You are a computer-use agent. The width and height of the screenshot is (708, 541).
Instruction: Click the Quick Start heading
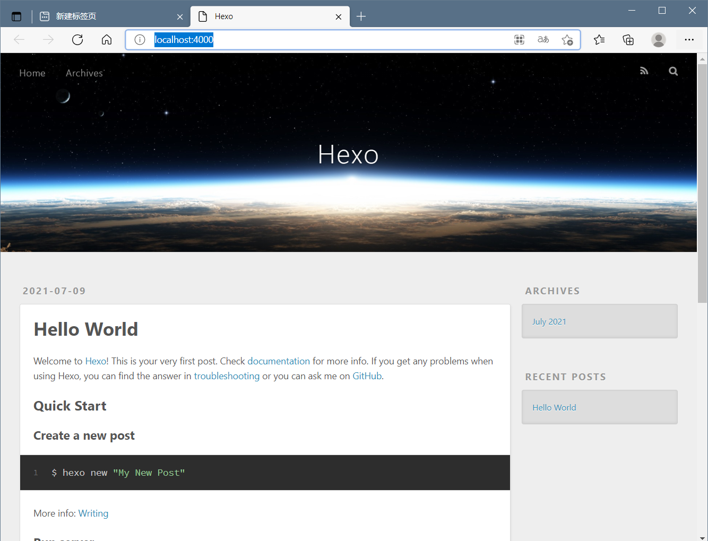70,406
